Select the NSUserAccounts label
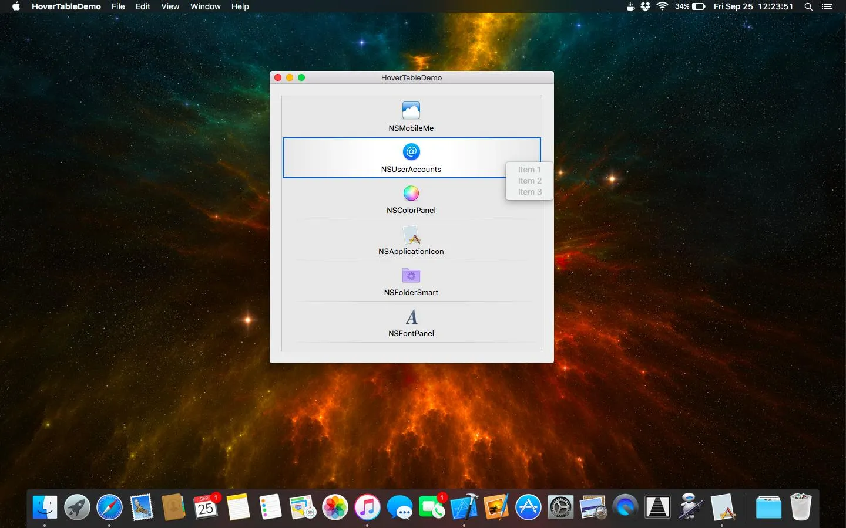 411,169
